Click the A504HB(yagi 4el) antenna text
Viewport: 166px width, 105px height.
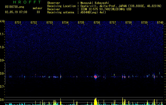tap(93, 12)
